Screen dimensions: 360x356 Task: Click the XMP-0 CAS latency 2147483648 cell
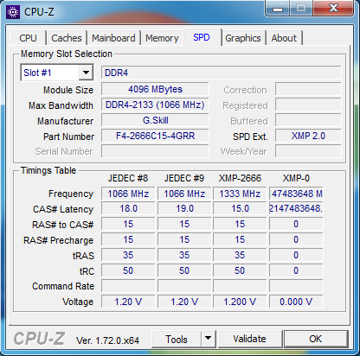[296, 208]
